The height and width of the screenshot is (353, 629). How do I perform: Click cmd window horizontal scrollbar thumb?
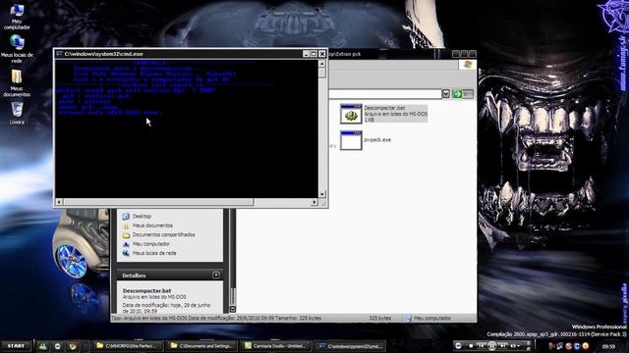coord(158,202)
